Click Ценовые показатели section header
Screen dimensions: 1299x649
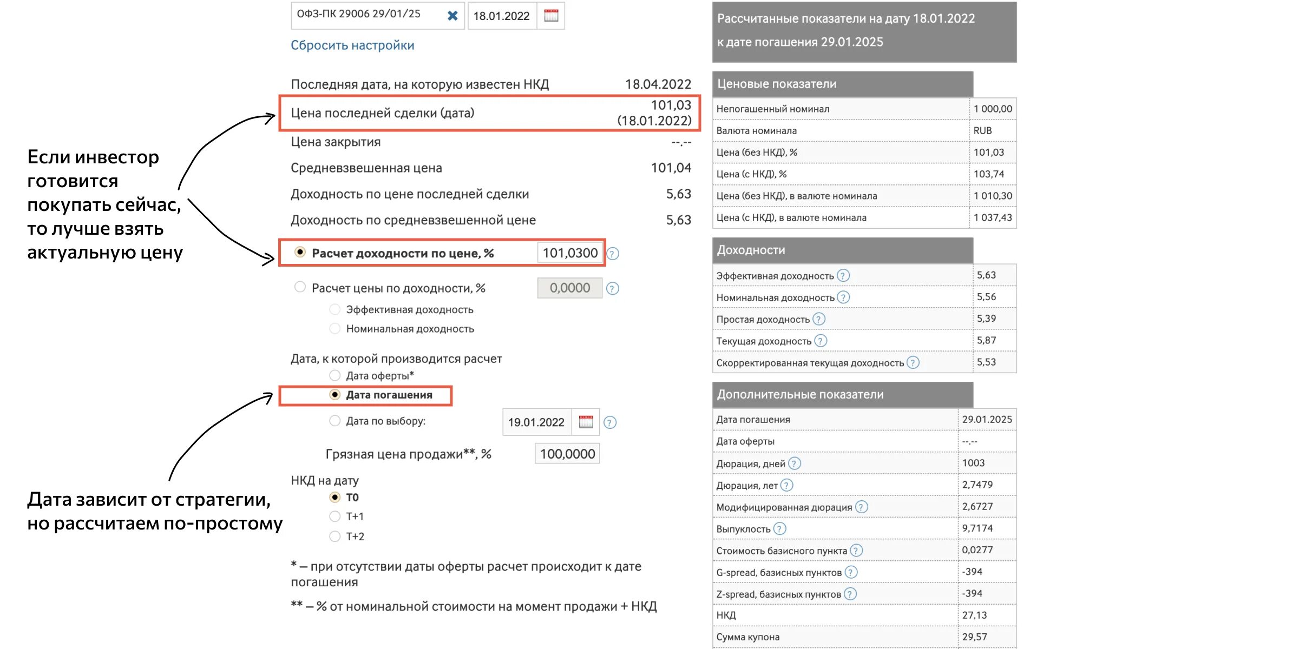click(843, 84)
